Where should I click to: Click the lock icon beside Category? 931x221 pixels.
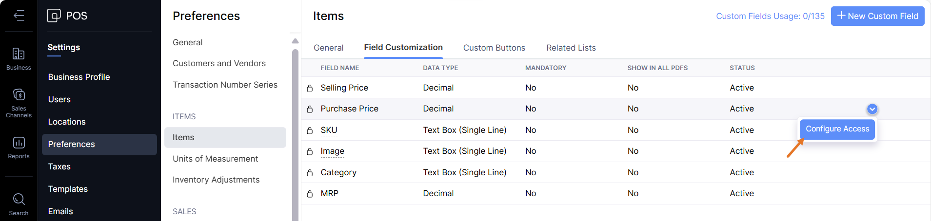[310, 173]
